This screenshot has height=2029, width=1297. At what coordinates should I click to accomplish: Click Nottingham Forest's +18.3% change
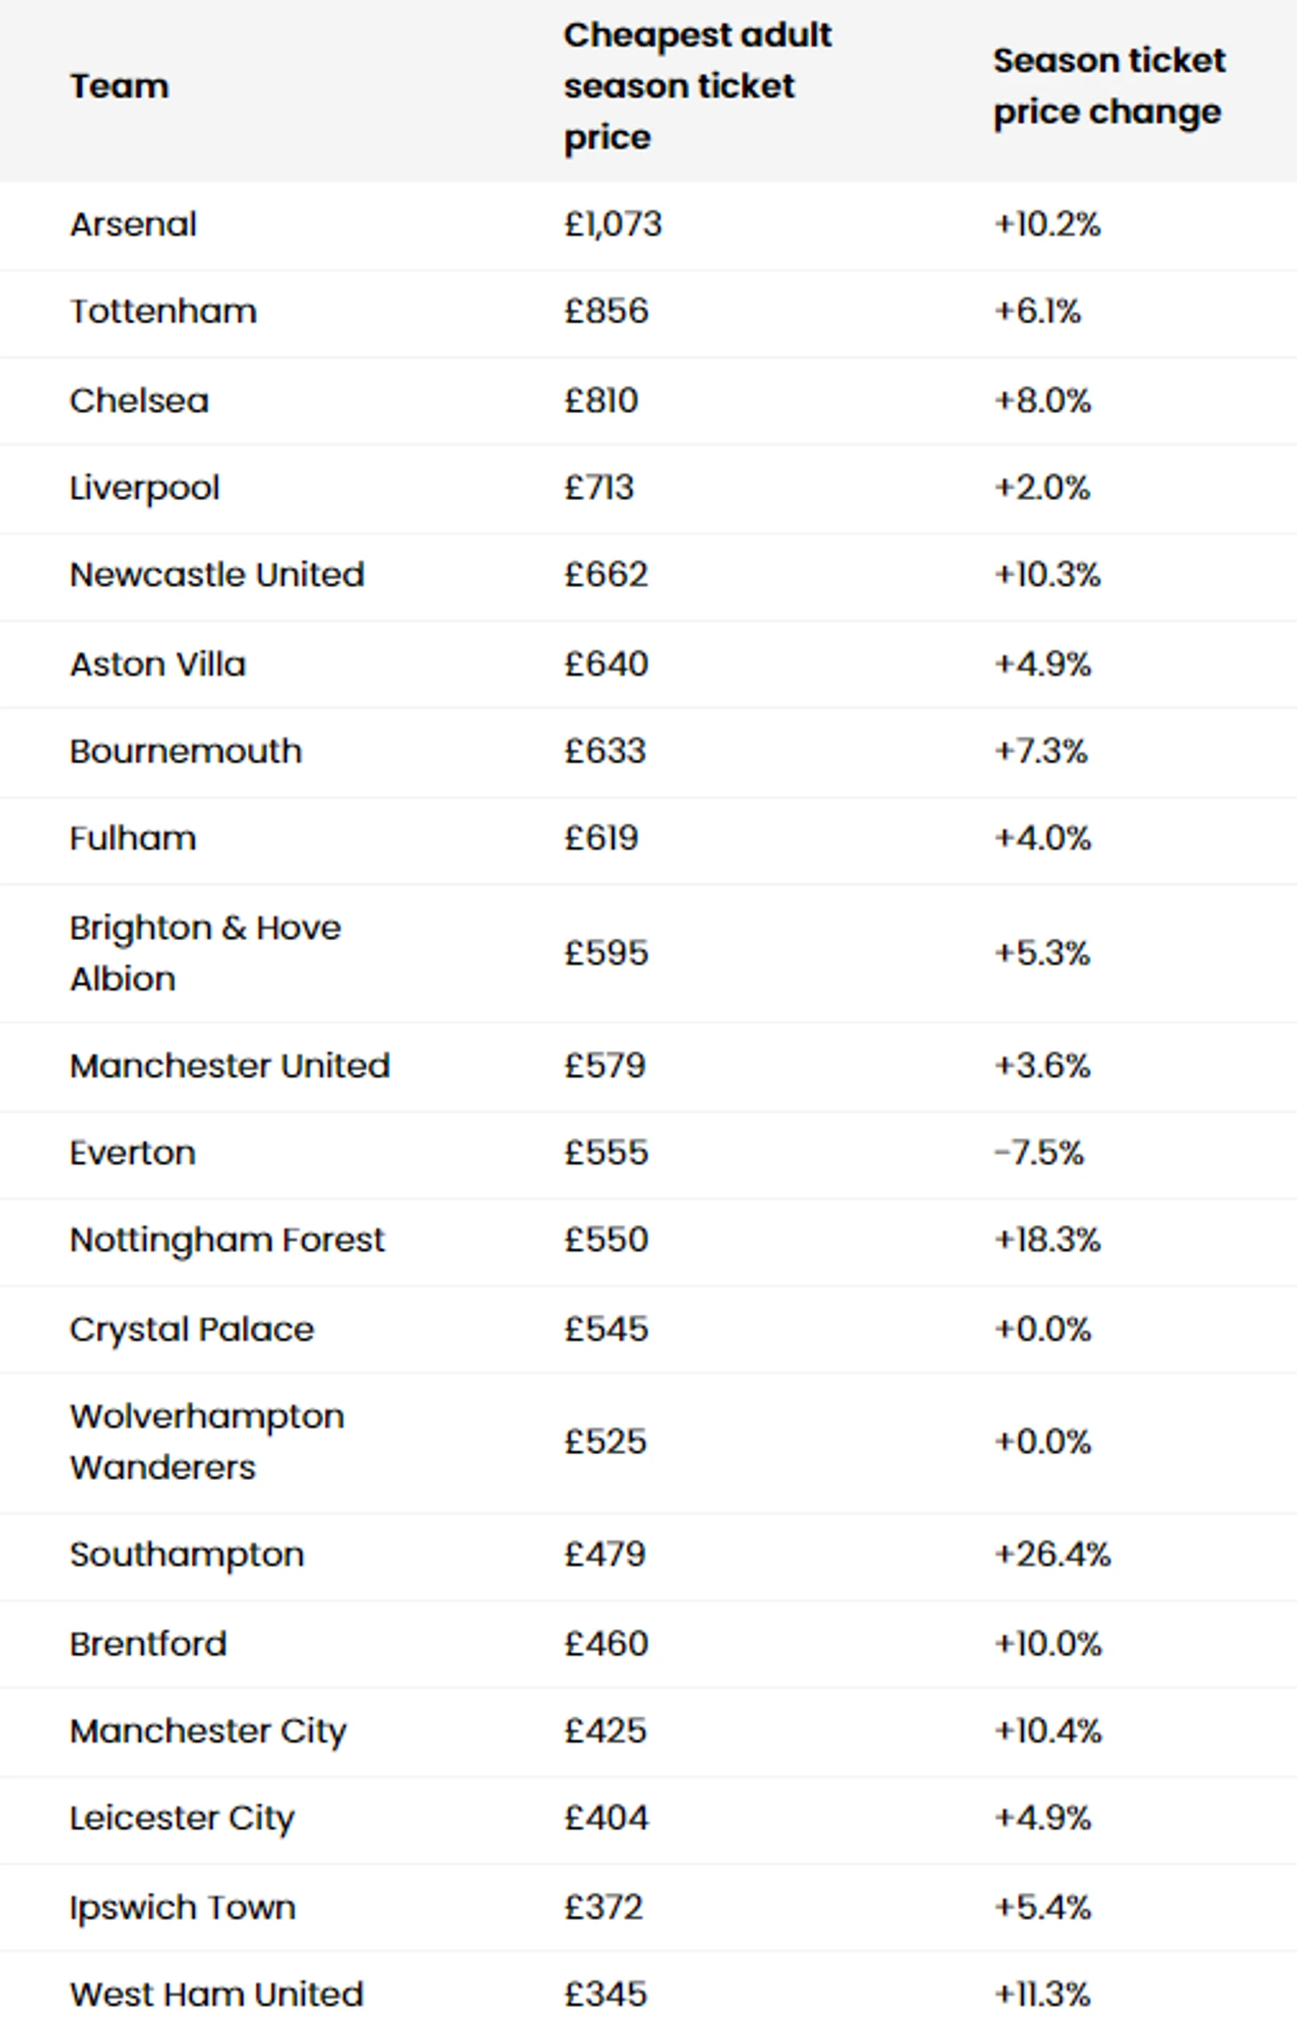[x=1047, y=1240]
